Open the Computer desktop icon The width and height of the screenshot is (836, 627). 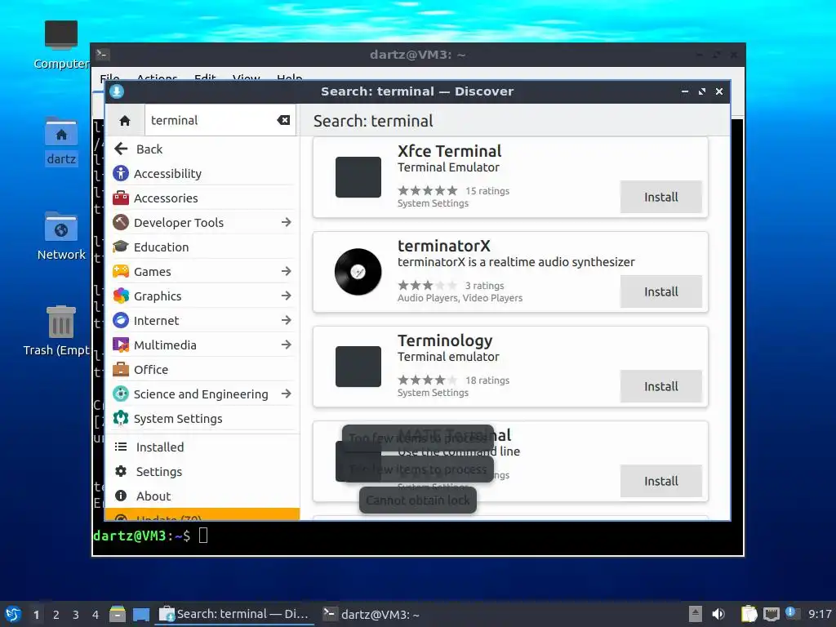pos(61,46)
